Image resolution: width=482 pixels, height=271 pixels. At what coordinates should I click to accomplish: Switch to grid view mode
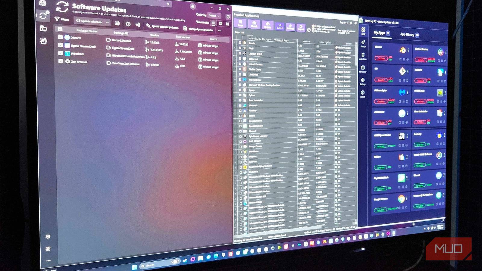[x=221, y=23]
